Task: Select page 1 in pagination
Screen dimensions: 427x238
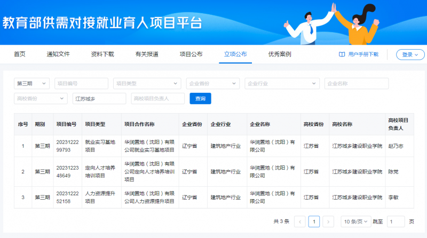Action: click(x=314, y=221)
